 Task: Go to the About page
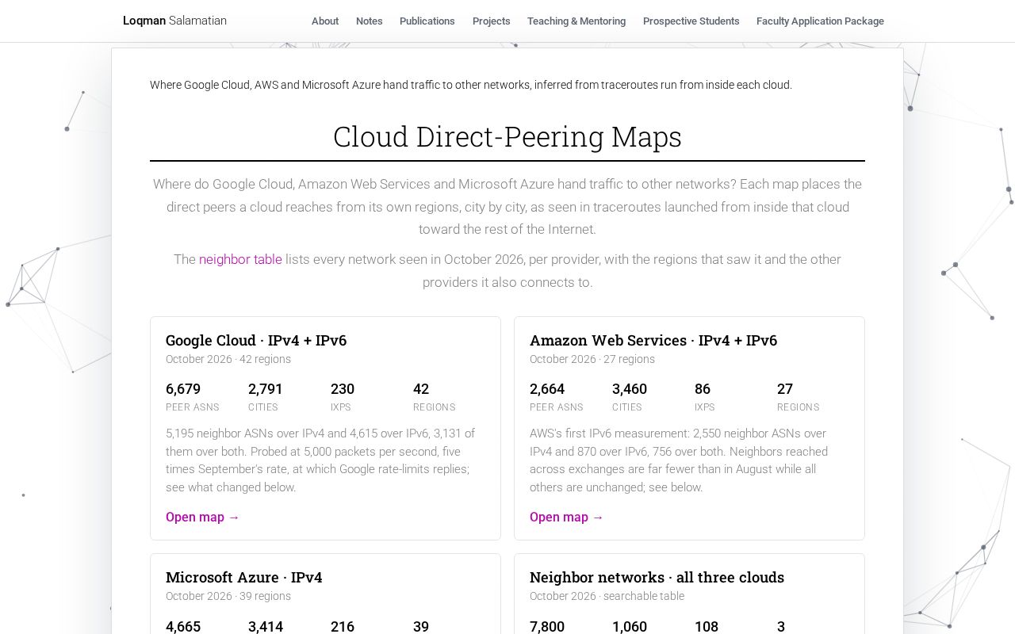[325, 21]
